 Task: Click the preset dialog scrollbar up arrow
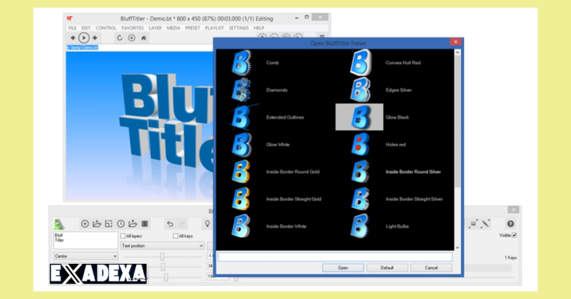(458, 52)
